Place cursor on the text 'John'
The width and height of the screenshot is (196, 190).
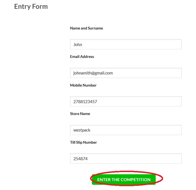[78, 44]
